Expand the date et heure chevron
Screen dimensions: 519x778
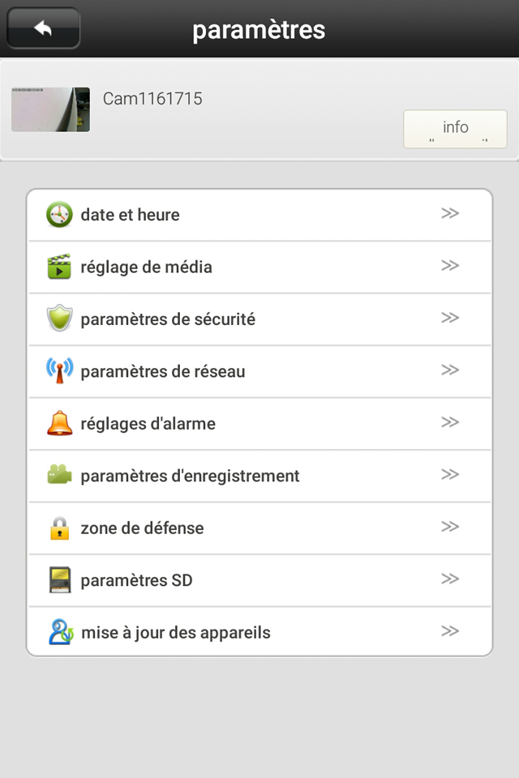[x=450, y=214]
